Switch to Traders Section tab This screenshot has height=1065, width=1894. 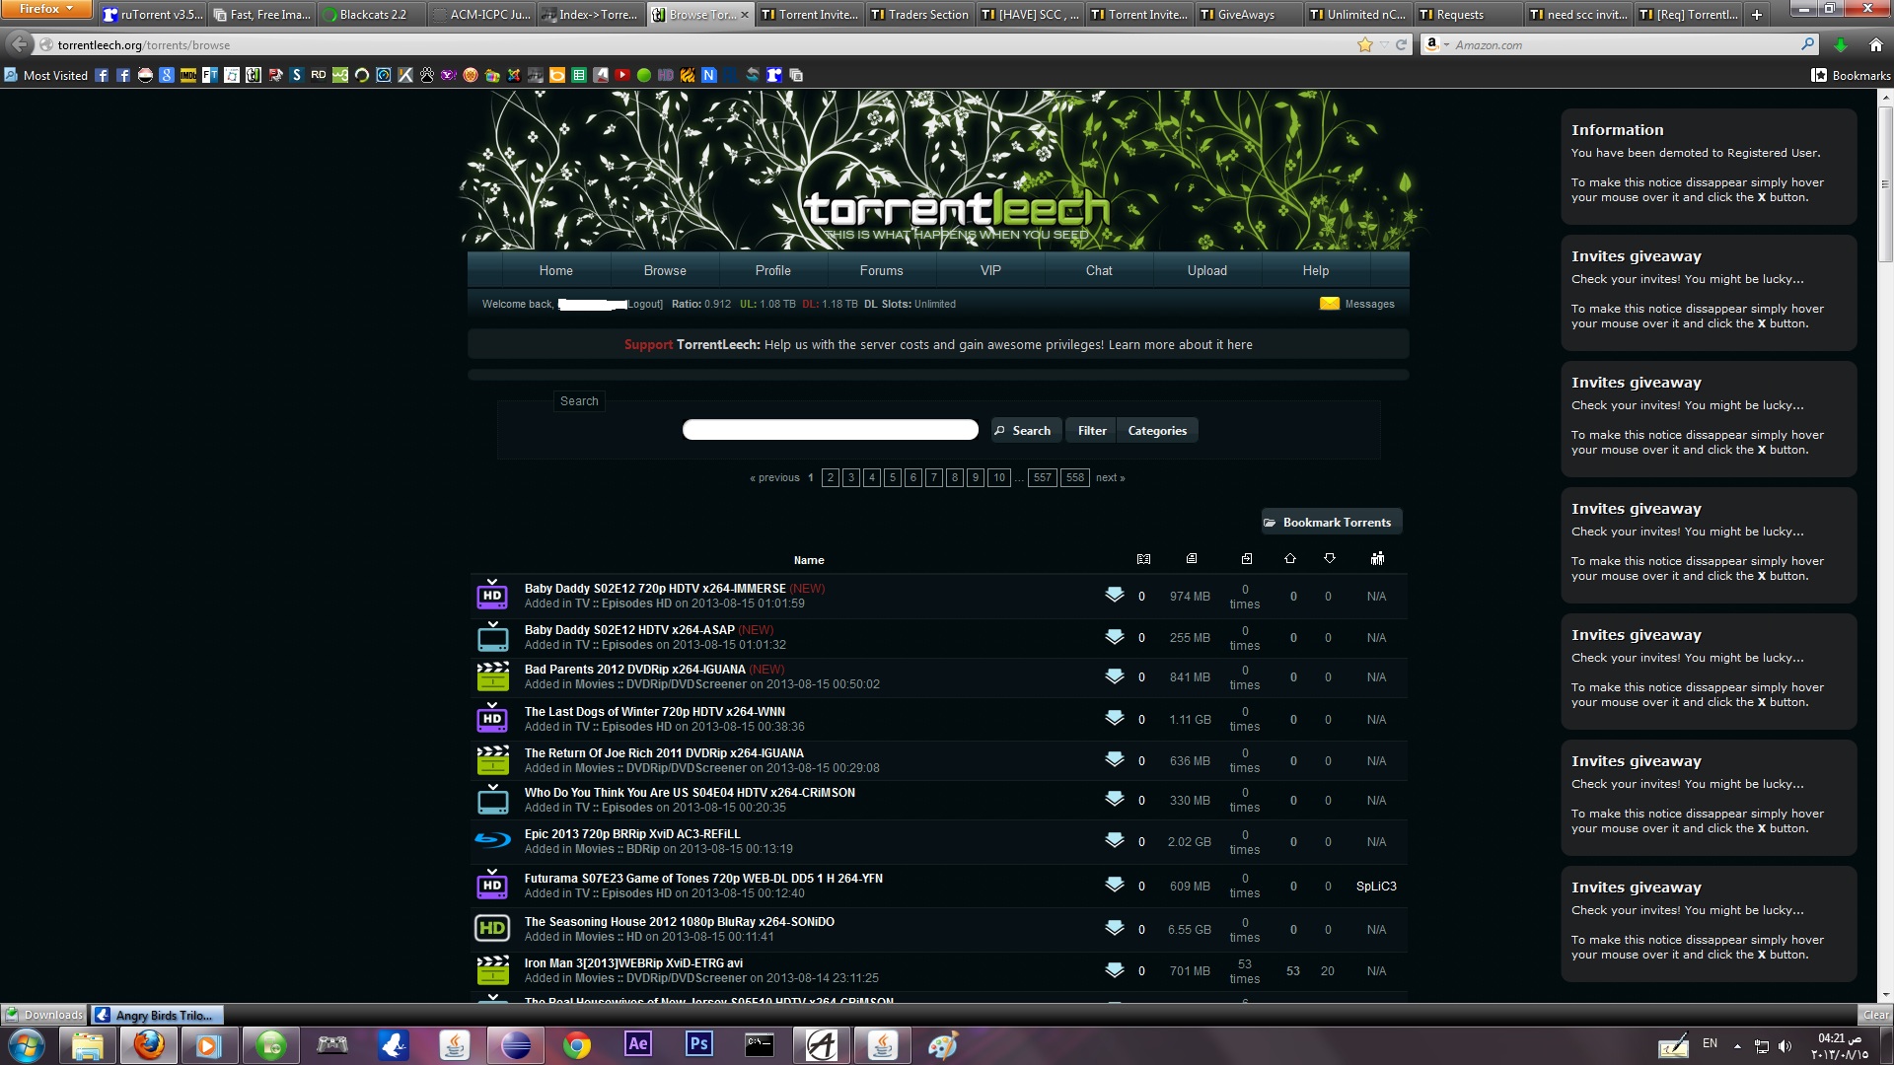pos(919,14)
